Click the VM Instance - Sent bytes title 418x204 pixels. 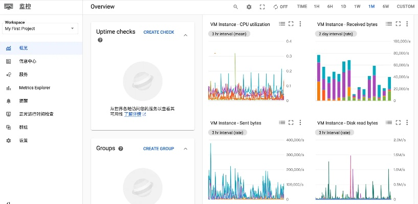point(236,123)
